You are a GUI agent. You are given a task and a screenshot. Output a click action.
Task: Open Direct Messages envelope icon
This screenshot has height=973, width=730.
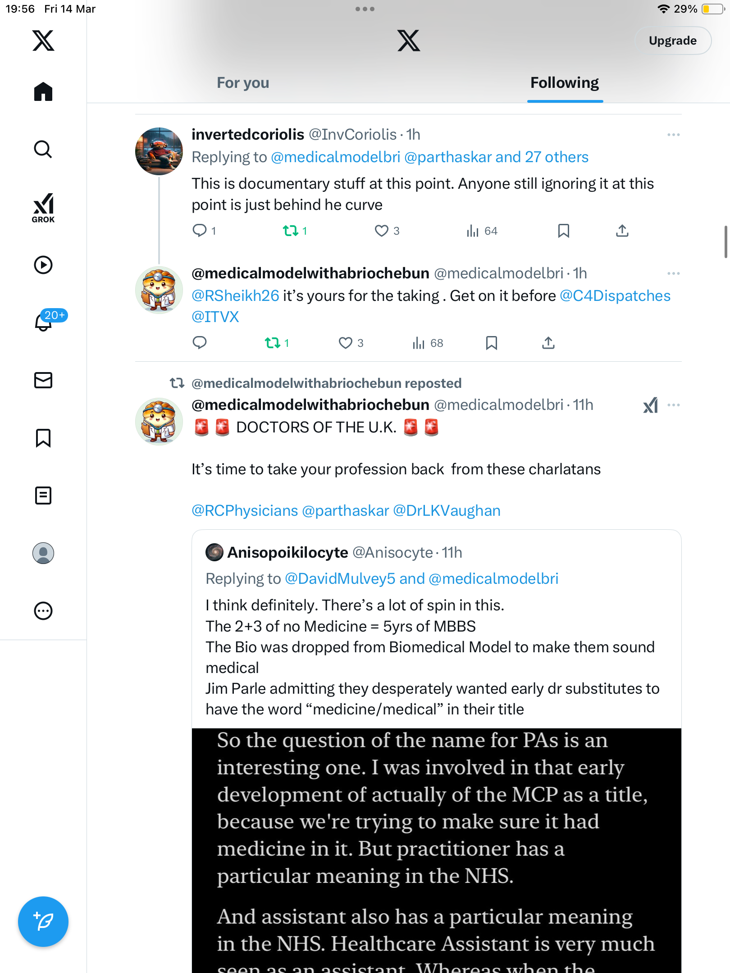coord(43,380)
